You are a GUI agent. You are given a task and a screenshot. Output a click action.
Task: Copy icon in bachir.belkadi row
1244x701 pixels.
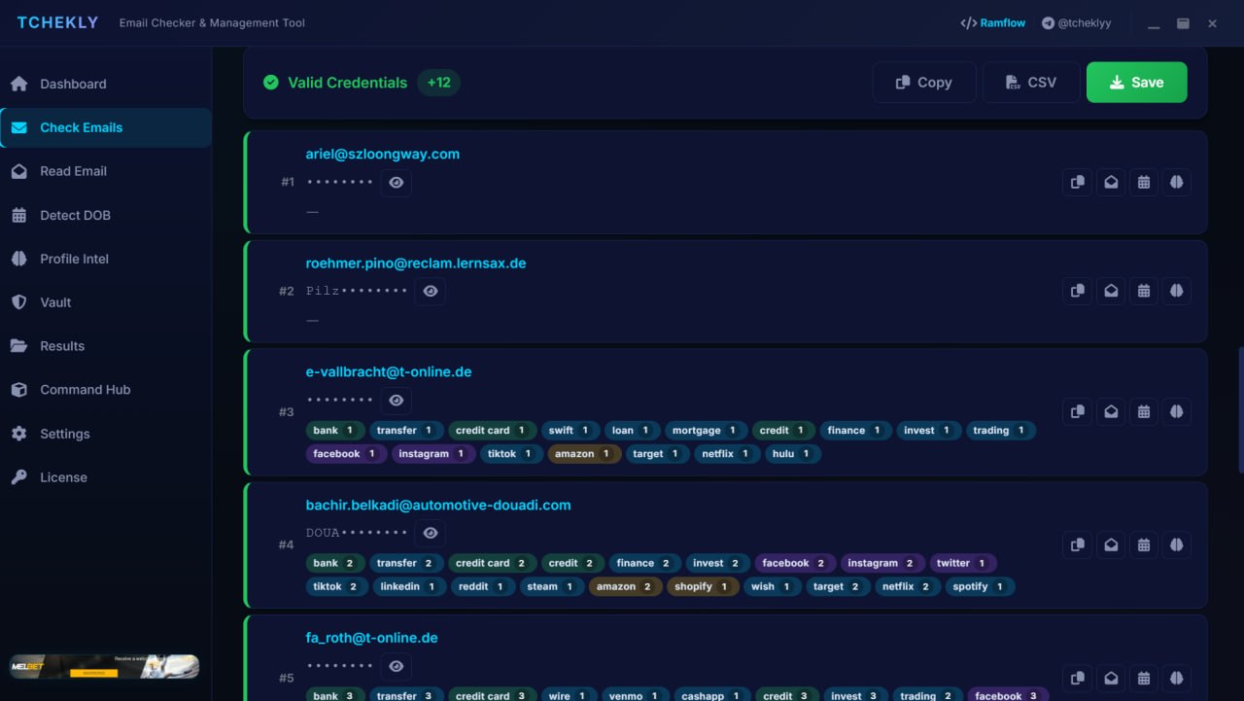click(x=1077, y=544)
